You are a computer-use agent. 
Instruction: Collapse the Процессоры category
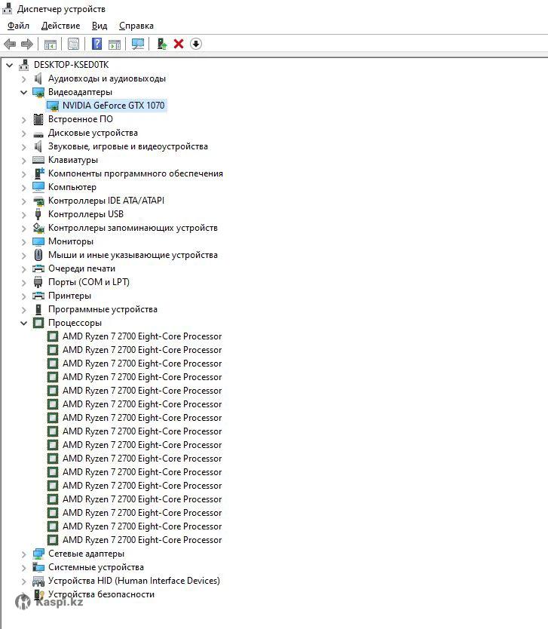tap(24, 323)
